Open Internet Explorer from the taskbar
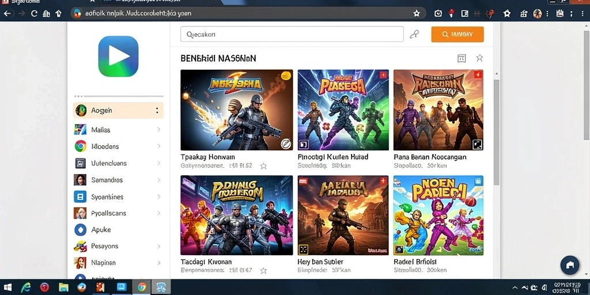Viewport: 590px width, 295px height. 25,287
